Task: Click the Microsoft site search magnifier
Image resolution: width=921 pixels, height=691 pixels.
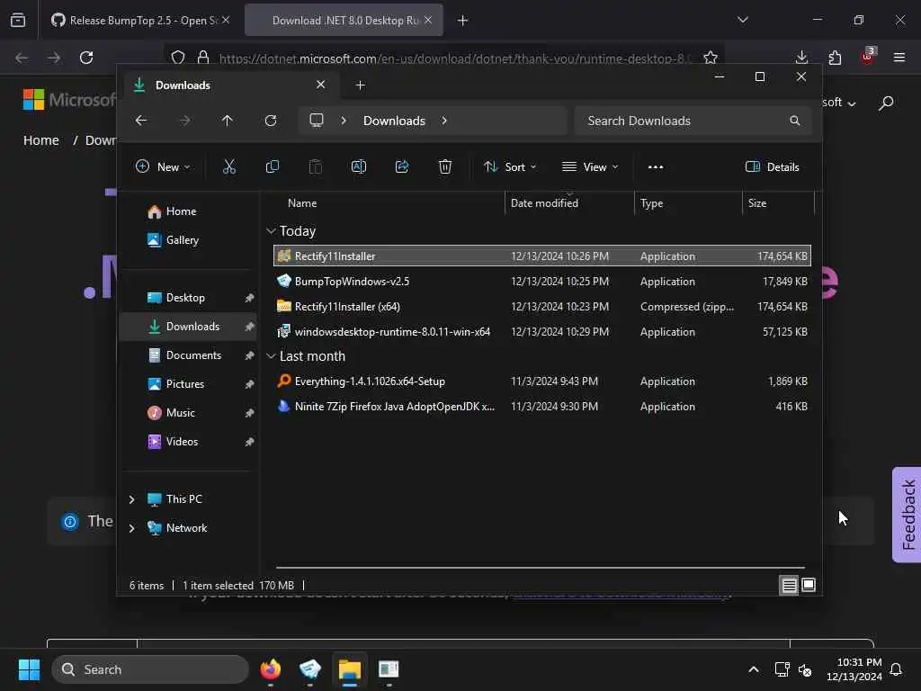Action: point(886,103)
